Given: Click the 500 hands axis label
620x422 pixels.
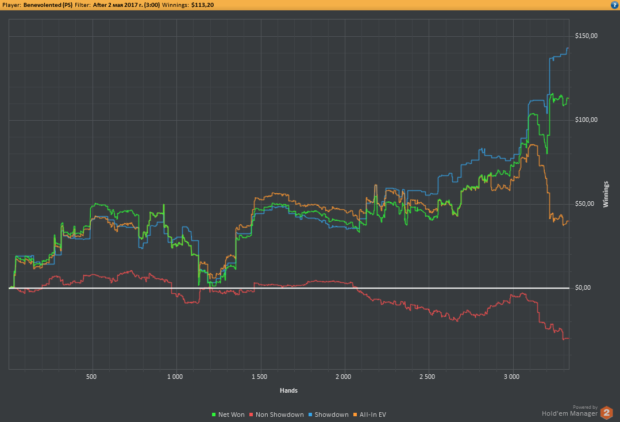Looking at the screenshot, I should click(x=91, y=377).
